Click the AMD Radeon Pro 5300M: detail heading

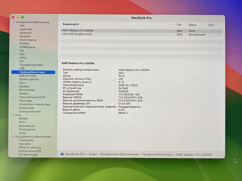click(x=78, y=63)
